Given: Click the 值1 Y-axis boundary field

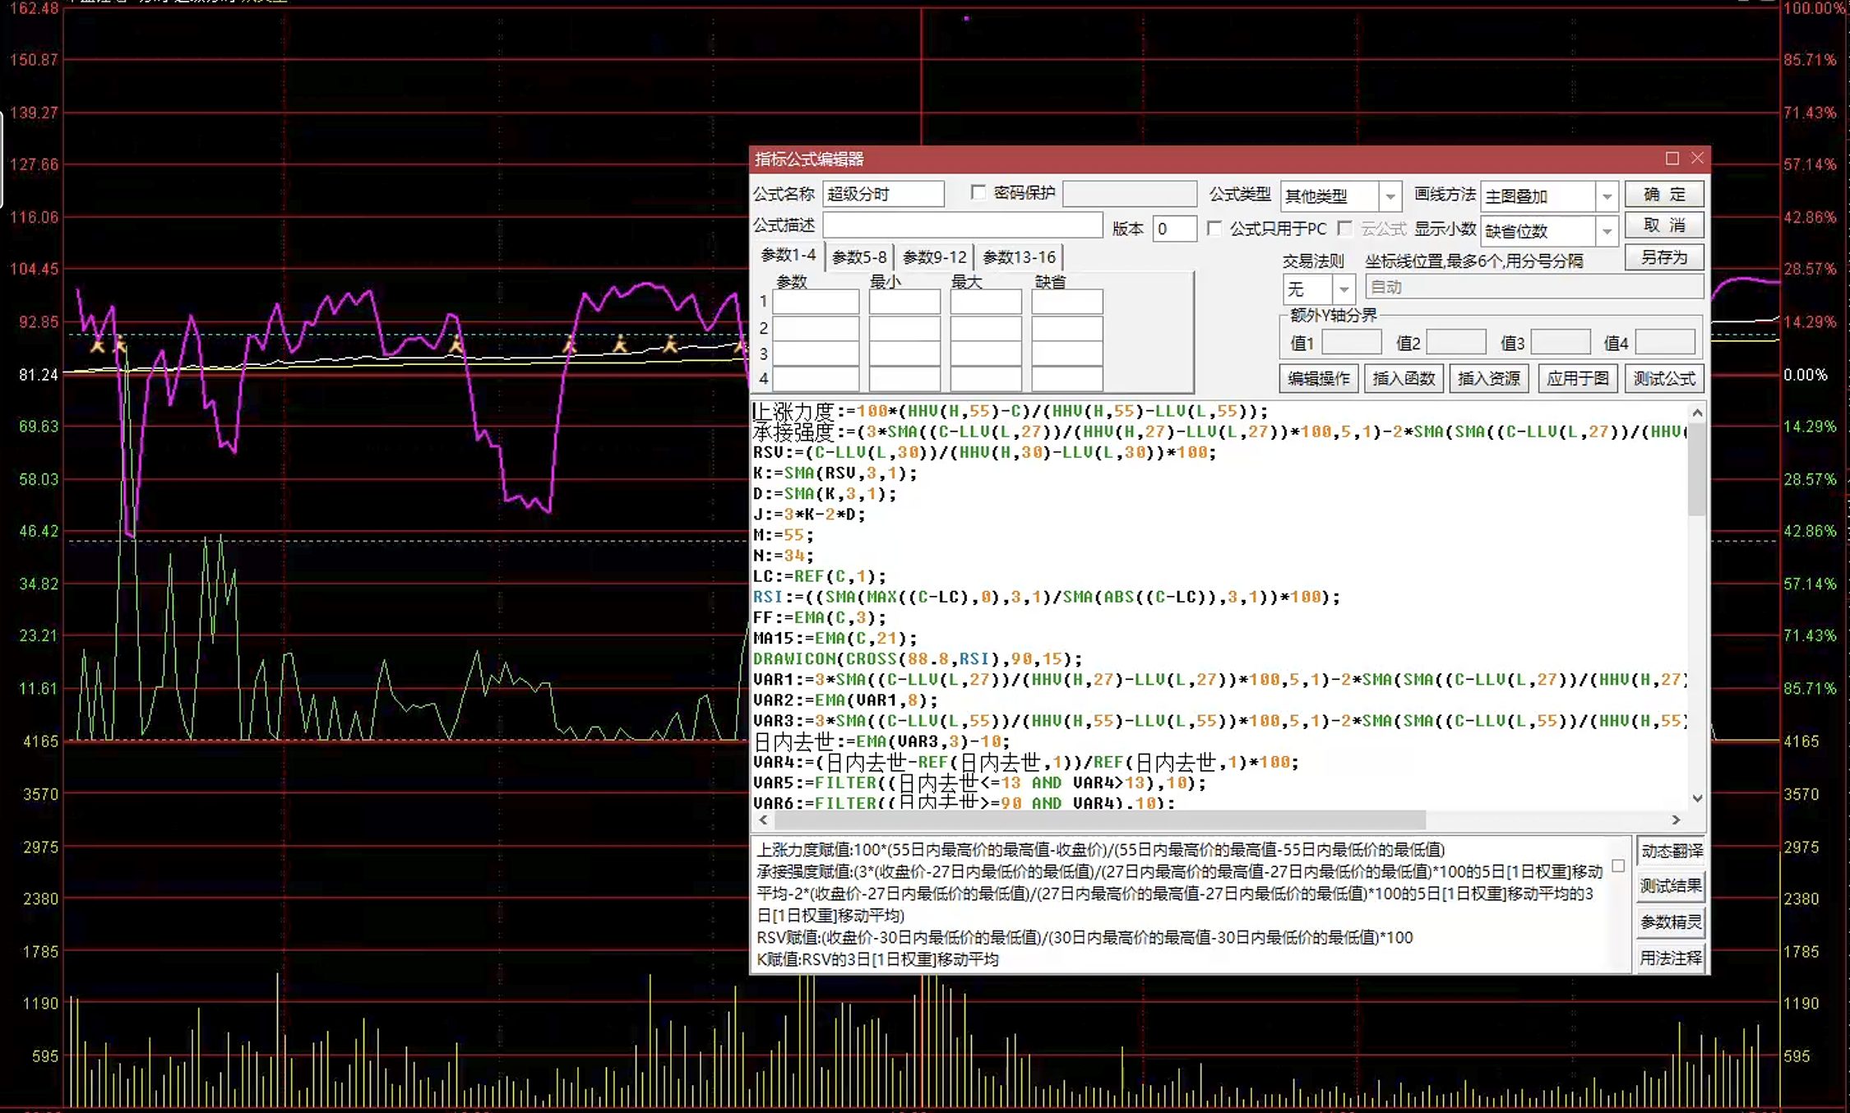Looking at the screenshot, I should click(x=1351, y=342).
